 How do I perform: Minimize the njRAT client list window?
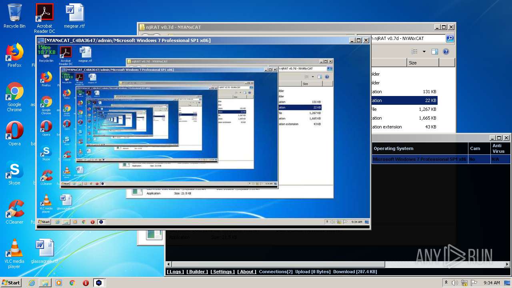pyautogui.click(x=493, y=138)
